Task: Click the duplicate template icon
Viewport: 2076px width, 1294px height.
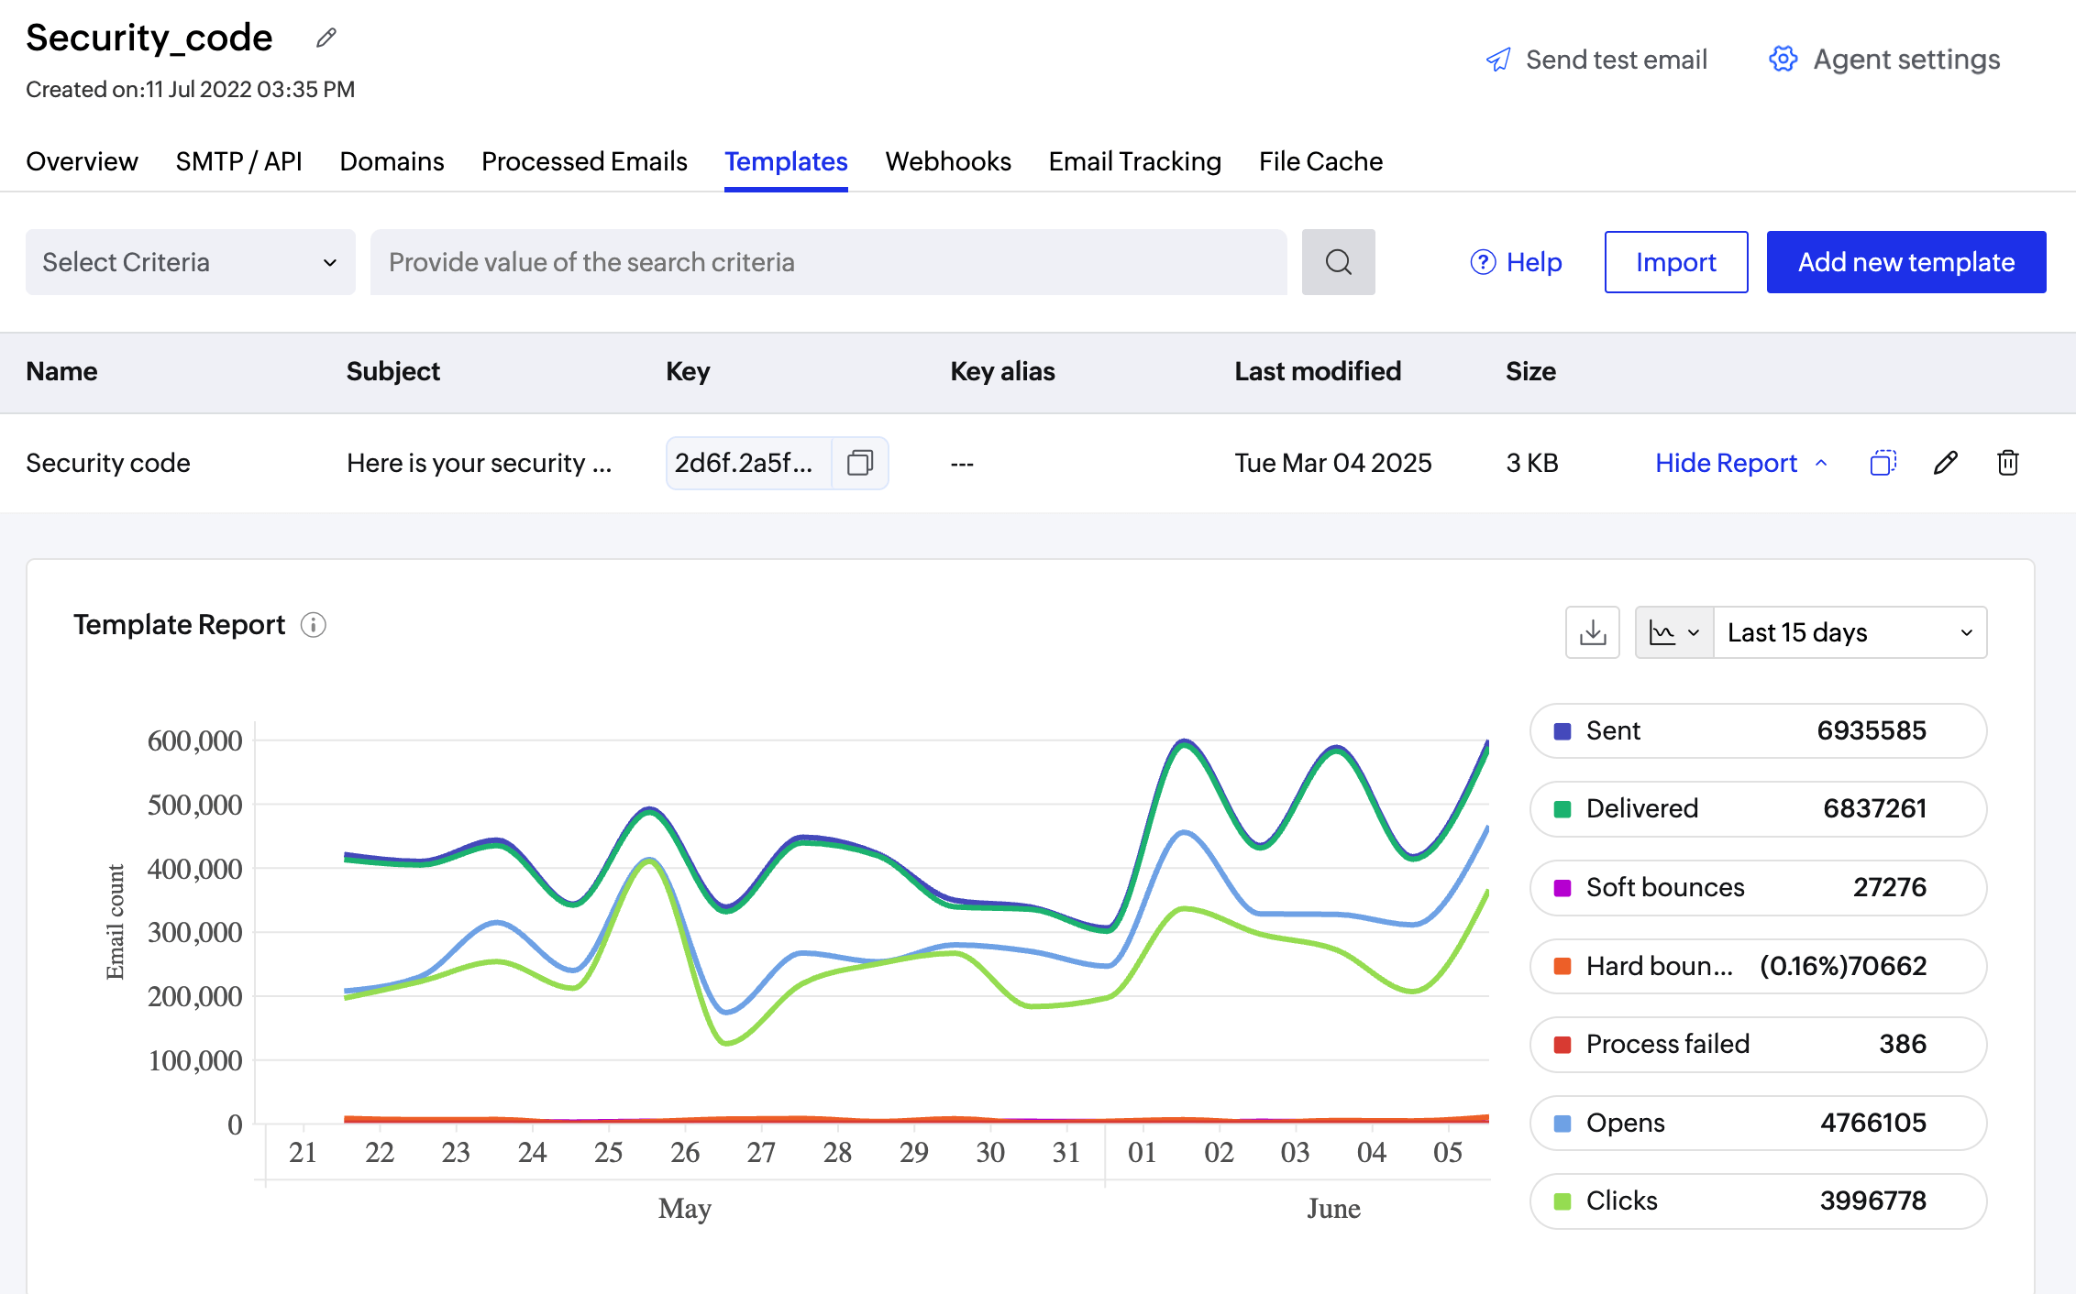Action: pos(1883,463)
